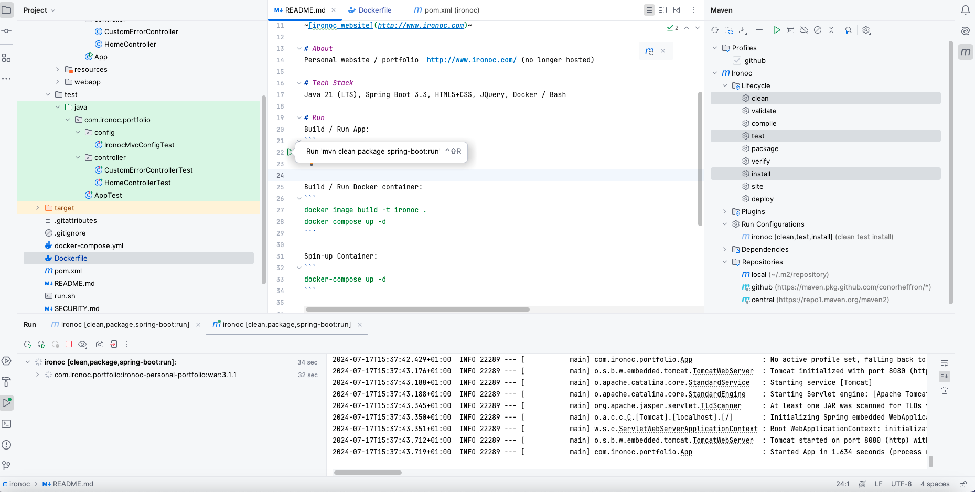Click UTF-8 encoding in status bar

tap(901, 484)
